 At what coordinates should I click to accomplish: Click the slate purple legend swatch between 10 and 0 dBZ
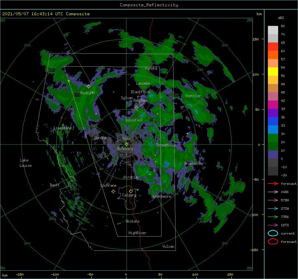(273, 155)
